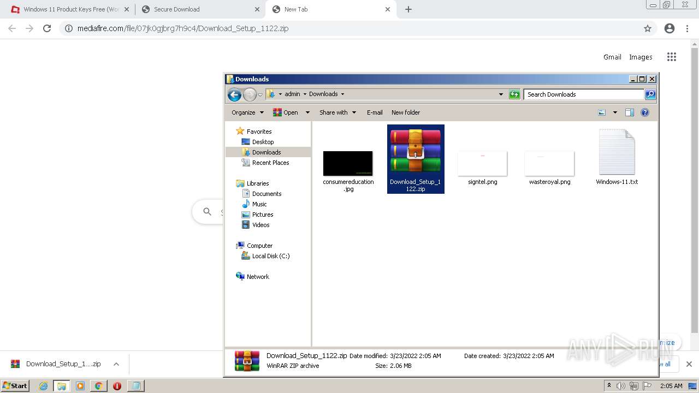Open Music library

(x=259, y=204)
